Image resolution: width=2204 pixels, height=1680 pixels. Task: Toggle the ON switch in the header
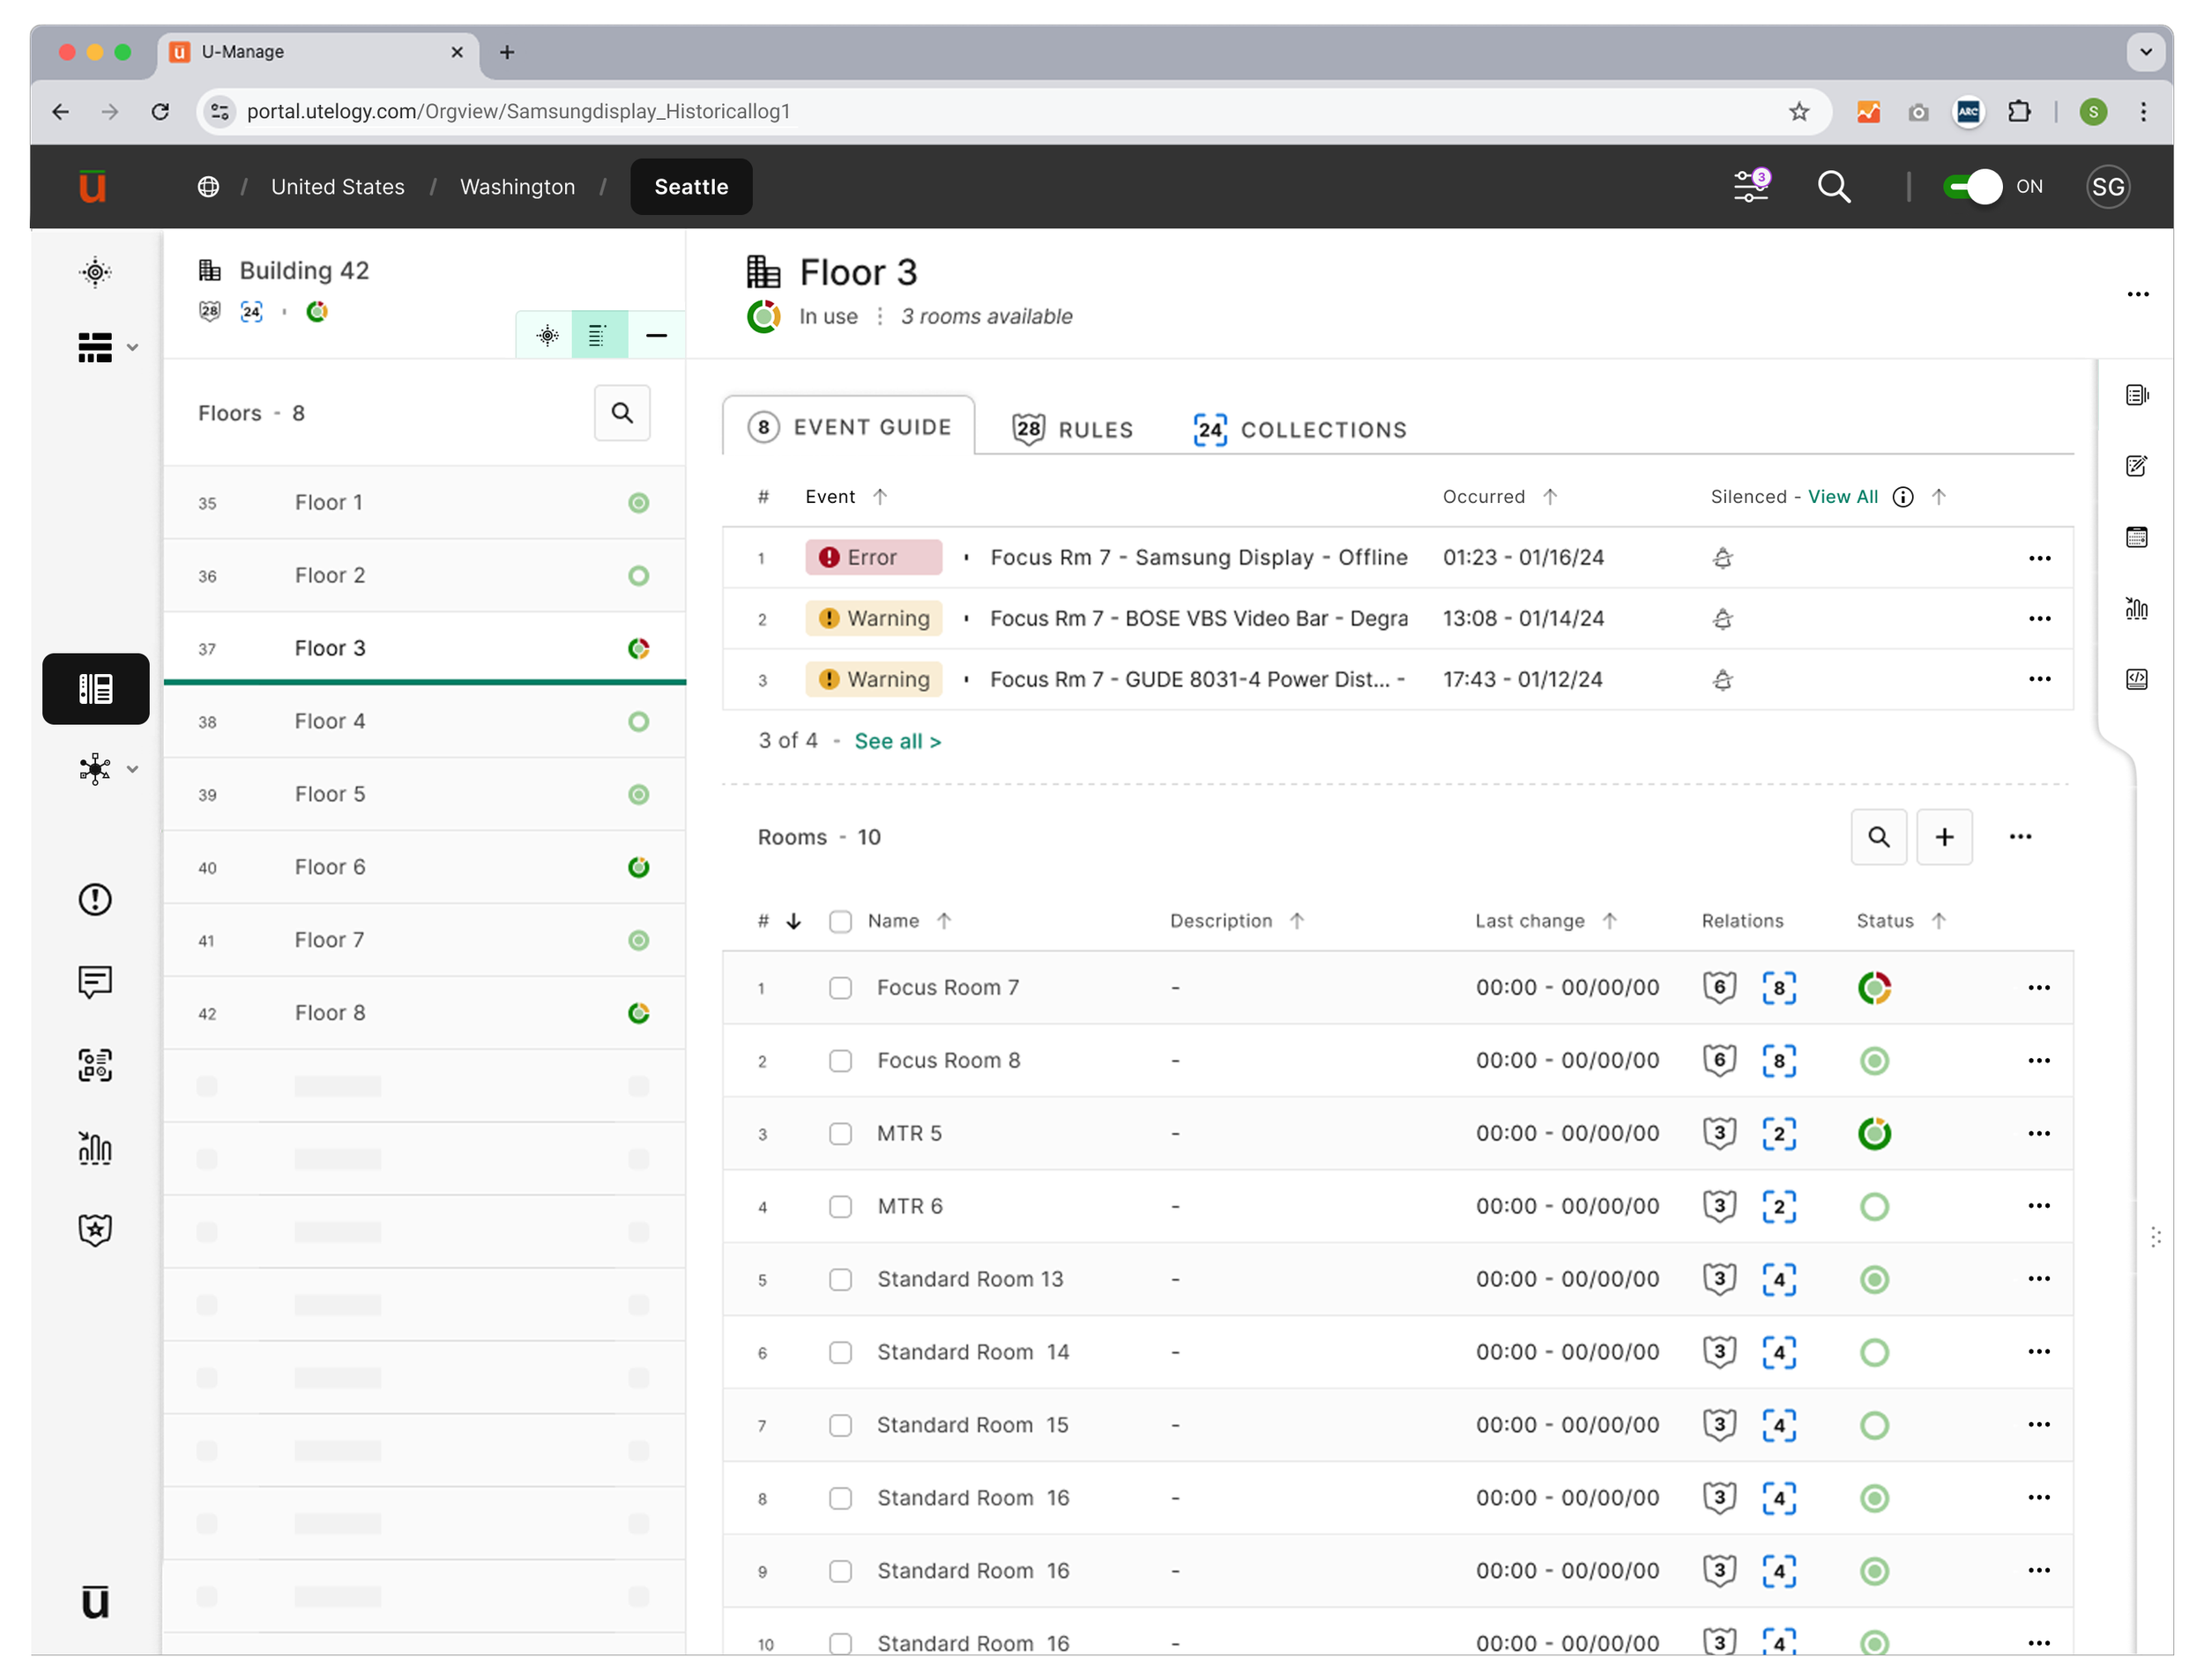click(x=1972, y=187)
